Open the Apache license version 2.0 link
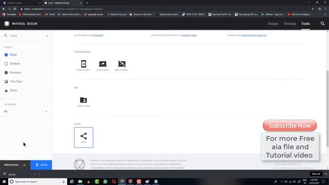 point(254,35)
